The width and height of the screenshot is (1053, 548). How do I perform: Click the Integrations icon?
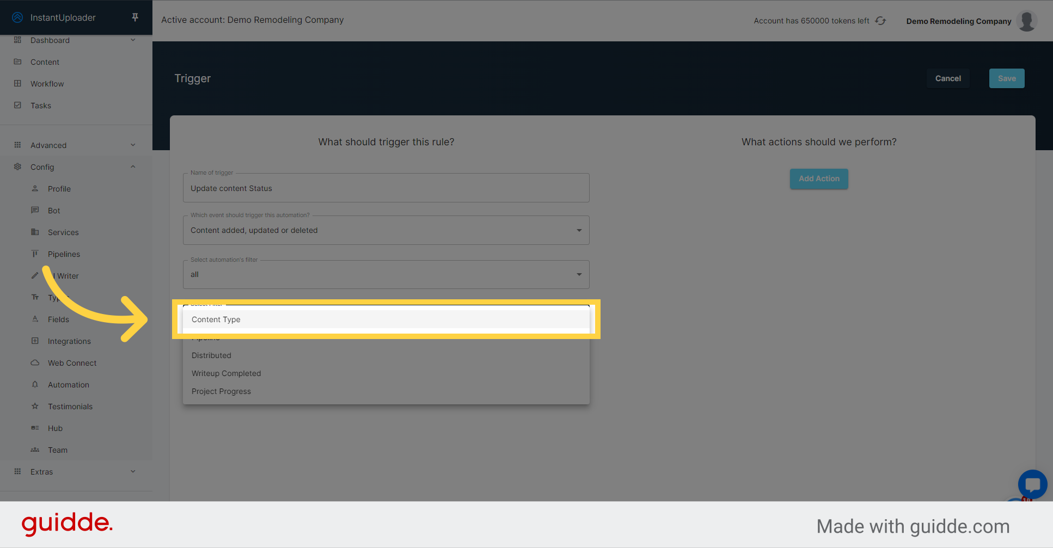tap(35, 341)
